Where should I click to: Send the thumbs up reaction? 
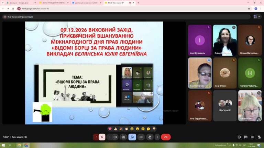[115, 129]
